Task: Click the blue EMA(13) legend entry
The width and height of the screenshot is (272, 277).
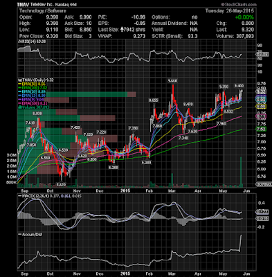Action: pos(32,96)
